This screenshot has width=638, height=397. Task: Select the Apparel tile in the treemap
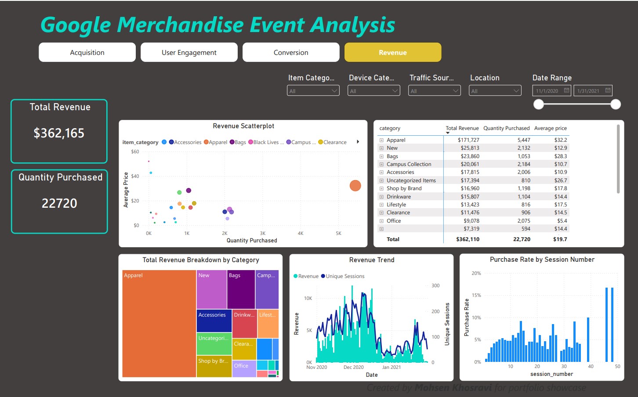point(159,324)
